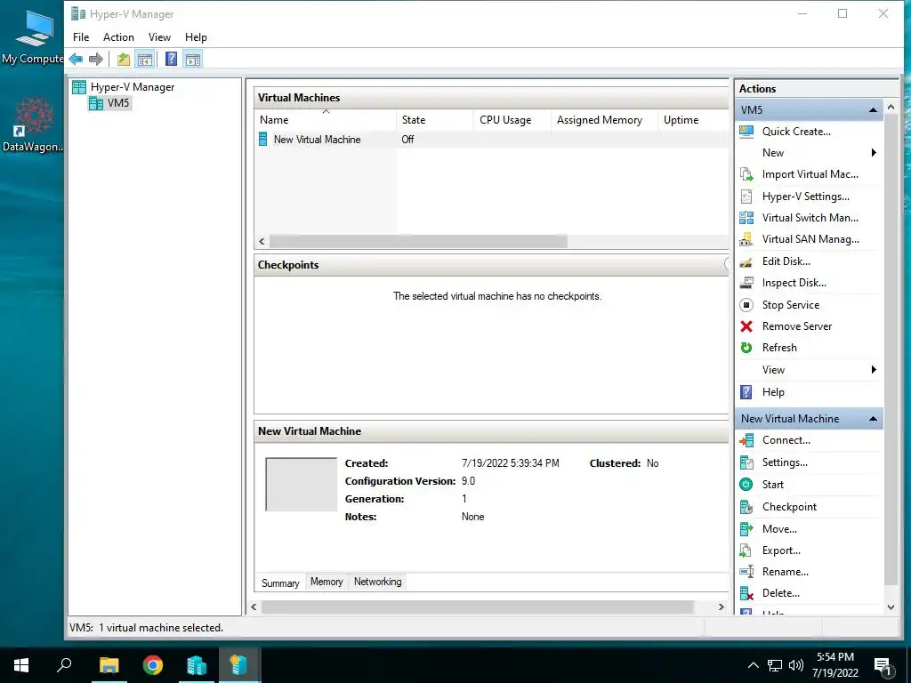
Task: Select the New Virtual Machine row
Action: pyautogui.click(x=491, y=140)
